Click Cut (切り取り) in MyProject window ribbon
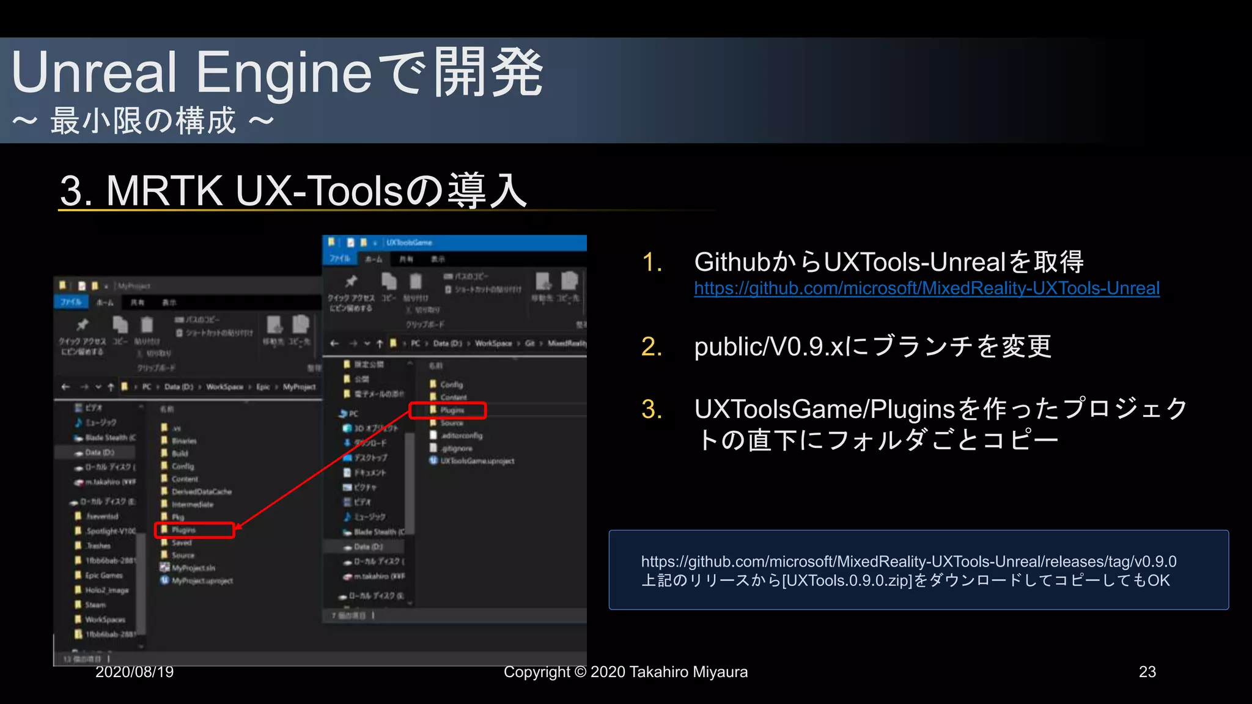The width and height of the screenshot is (1252, 704). (x=153, y=353)
